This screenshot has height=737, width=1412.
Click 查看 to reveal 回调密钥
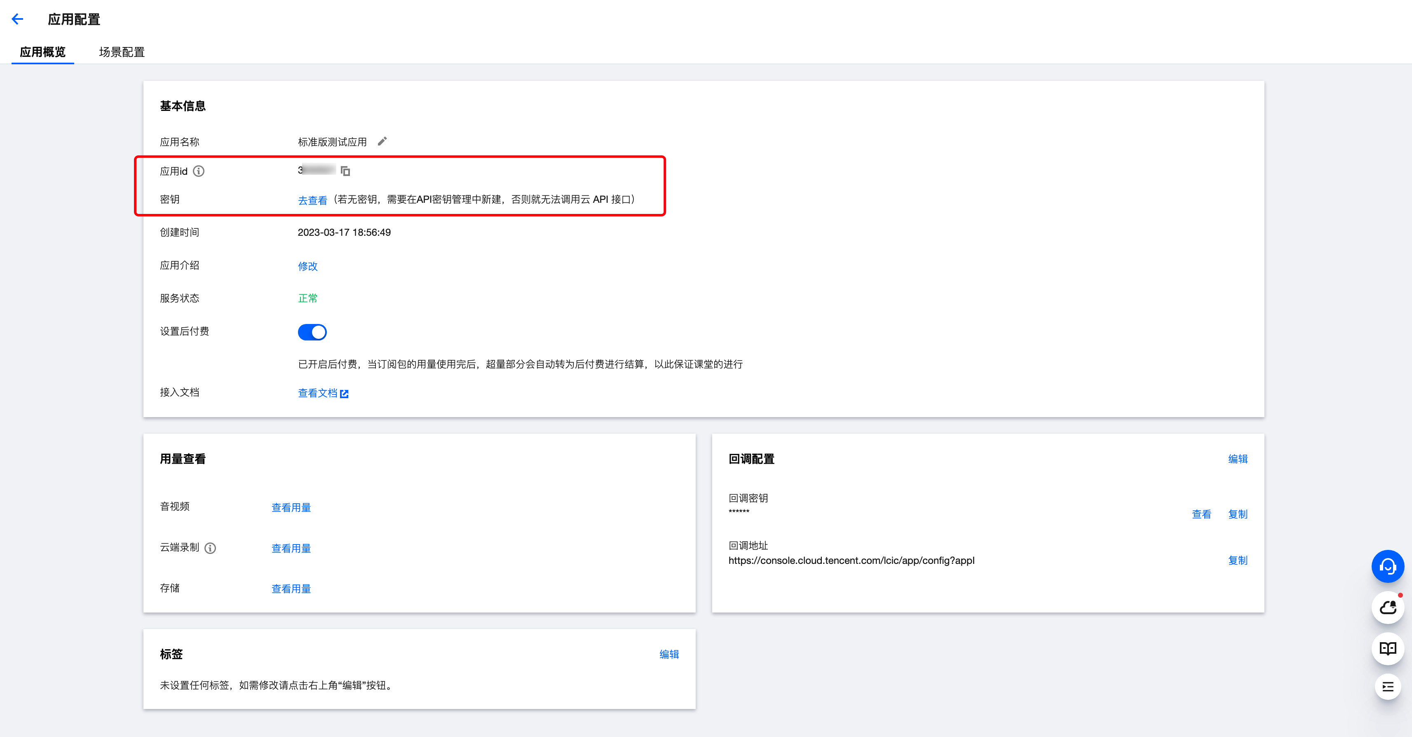1201,514
